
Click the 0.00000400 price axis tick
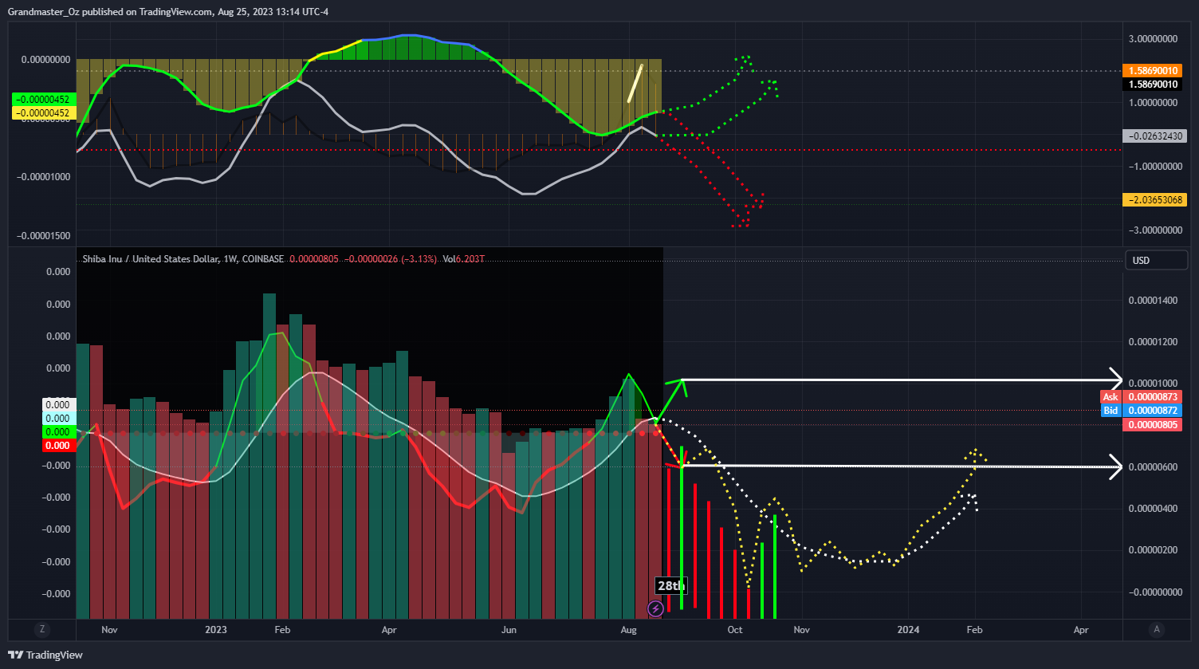point(1154,509)
